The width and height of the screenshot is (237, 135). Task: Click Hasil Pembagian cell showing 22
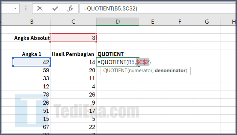[x=73, y=127]
